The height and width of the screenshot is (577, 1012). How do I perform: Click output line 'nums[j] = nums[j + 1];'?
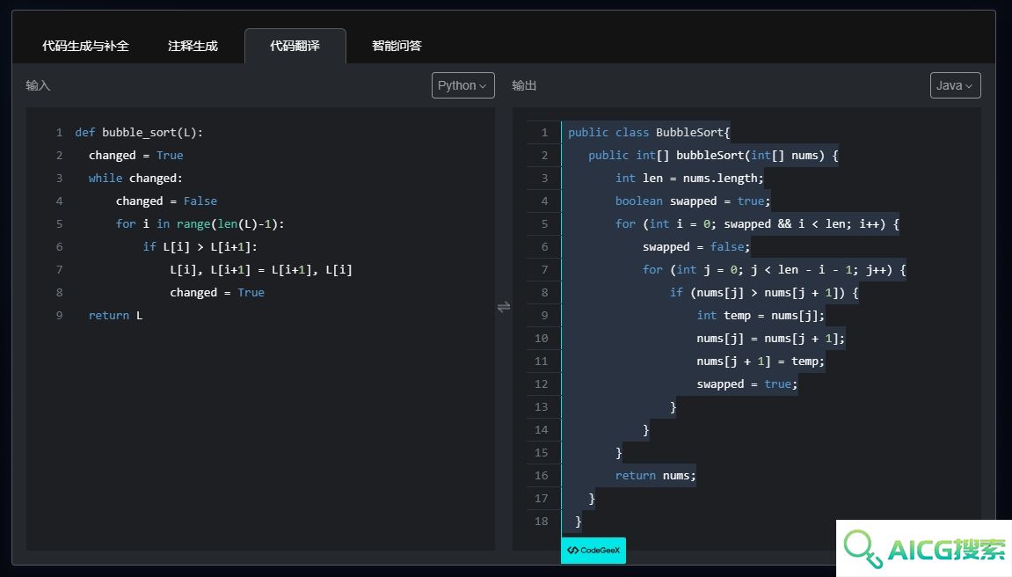click(770, 339)
